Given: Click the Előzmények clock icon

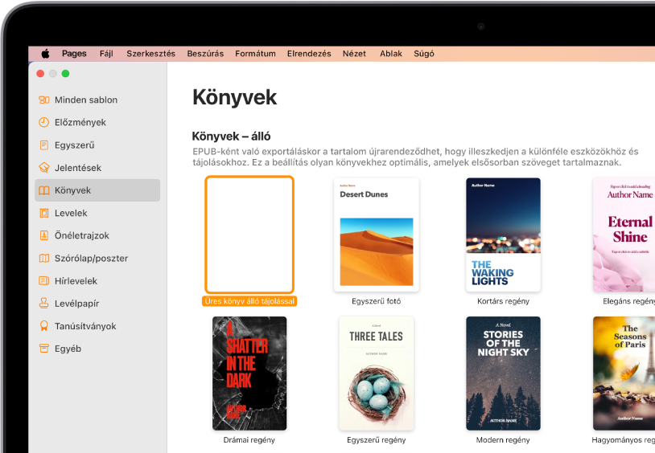Looking at the screenshot, I should [x=44, y=122].
